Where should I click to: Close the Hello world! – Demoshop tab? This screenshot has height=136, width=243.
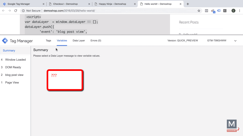pos(180,4)
